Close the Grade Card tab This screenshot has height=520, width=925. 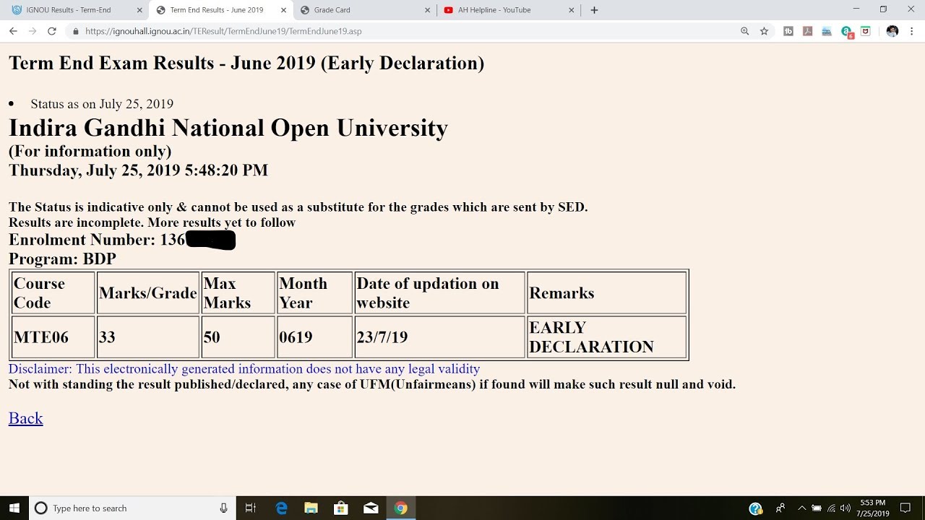[x=427, y=10]
